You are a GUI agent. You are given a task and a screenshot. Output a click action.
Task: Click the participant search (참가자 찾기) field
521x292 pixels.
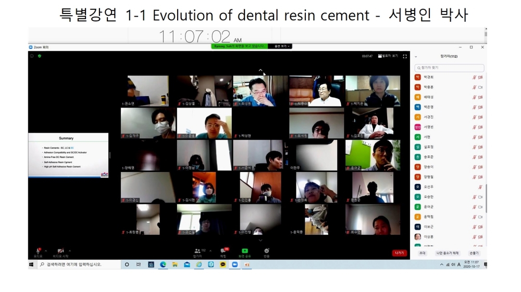tap(449, 68)
